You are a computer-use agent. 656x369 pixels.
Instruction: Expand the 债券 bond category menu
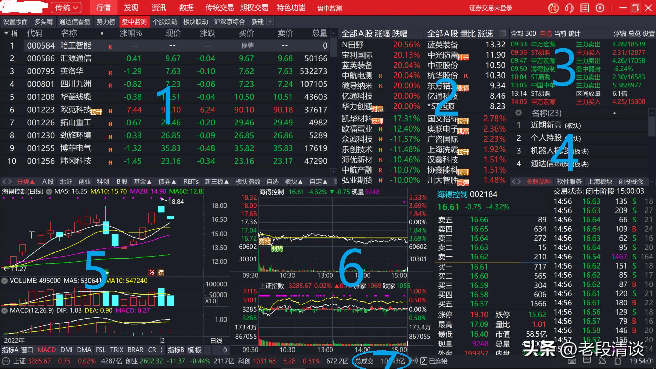click(167, 181)
